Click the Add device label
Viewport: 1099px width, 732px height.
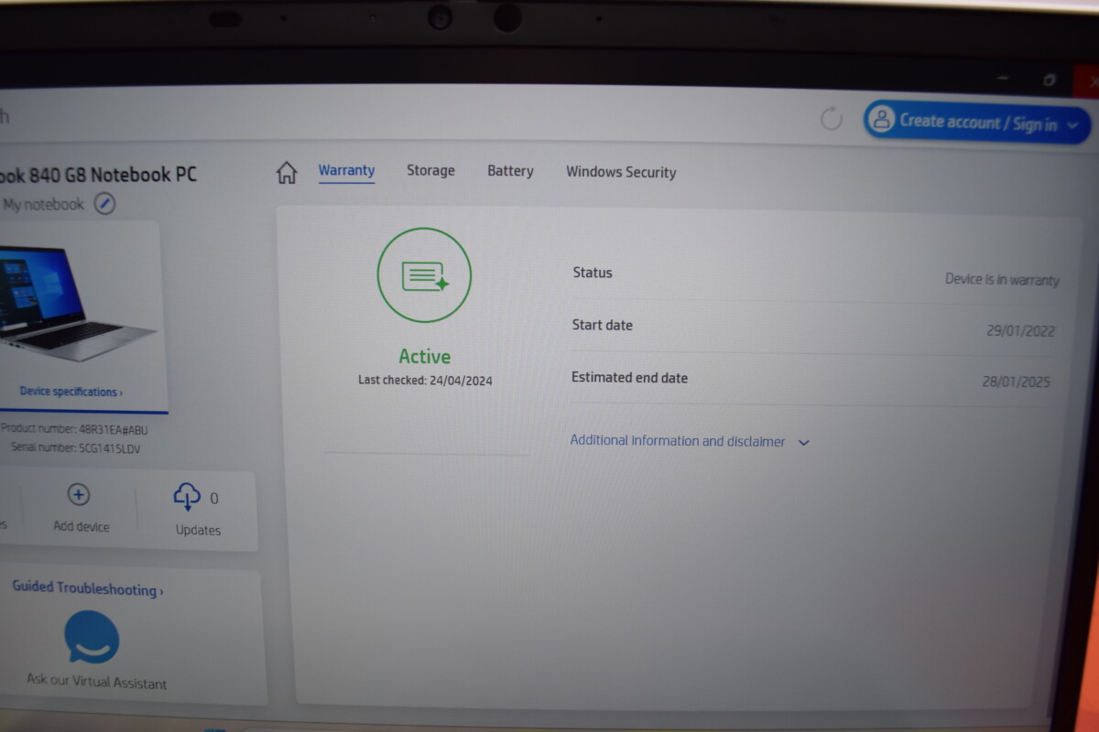(81, 526)
